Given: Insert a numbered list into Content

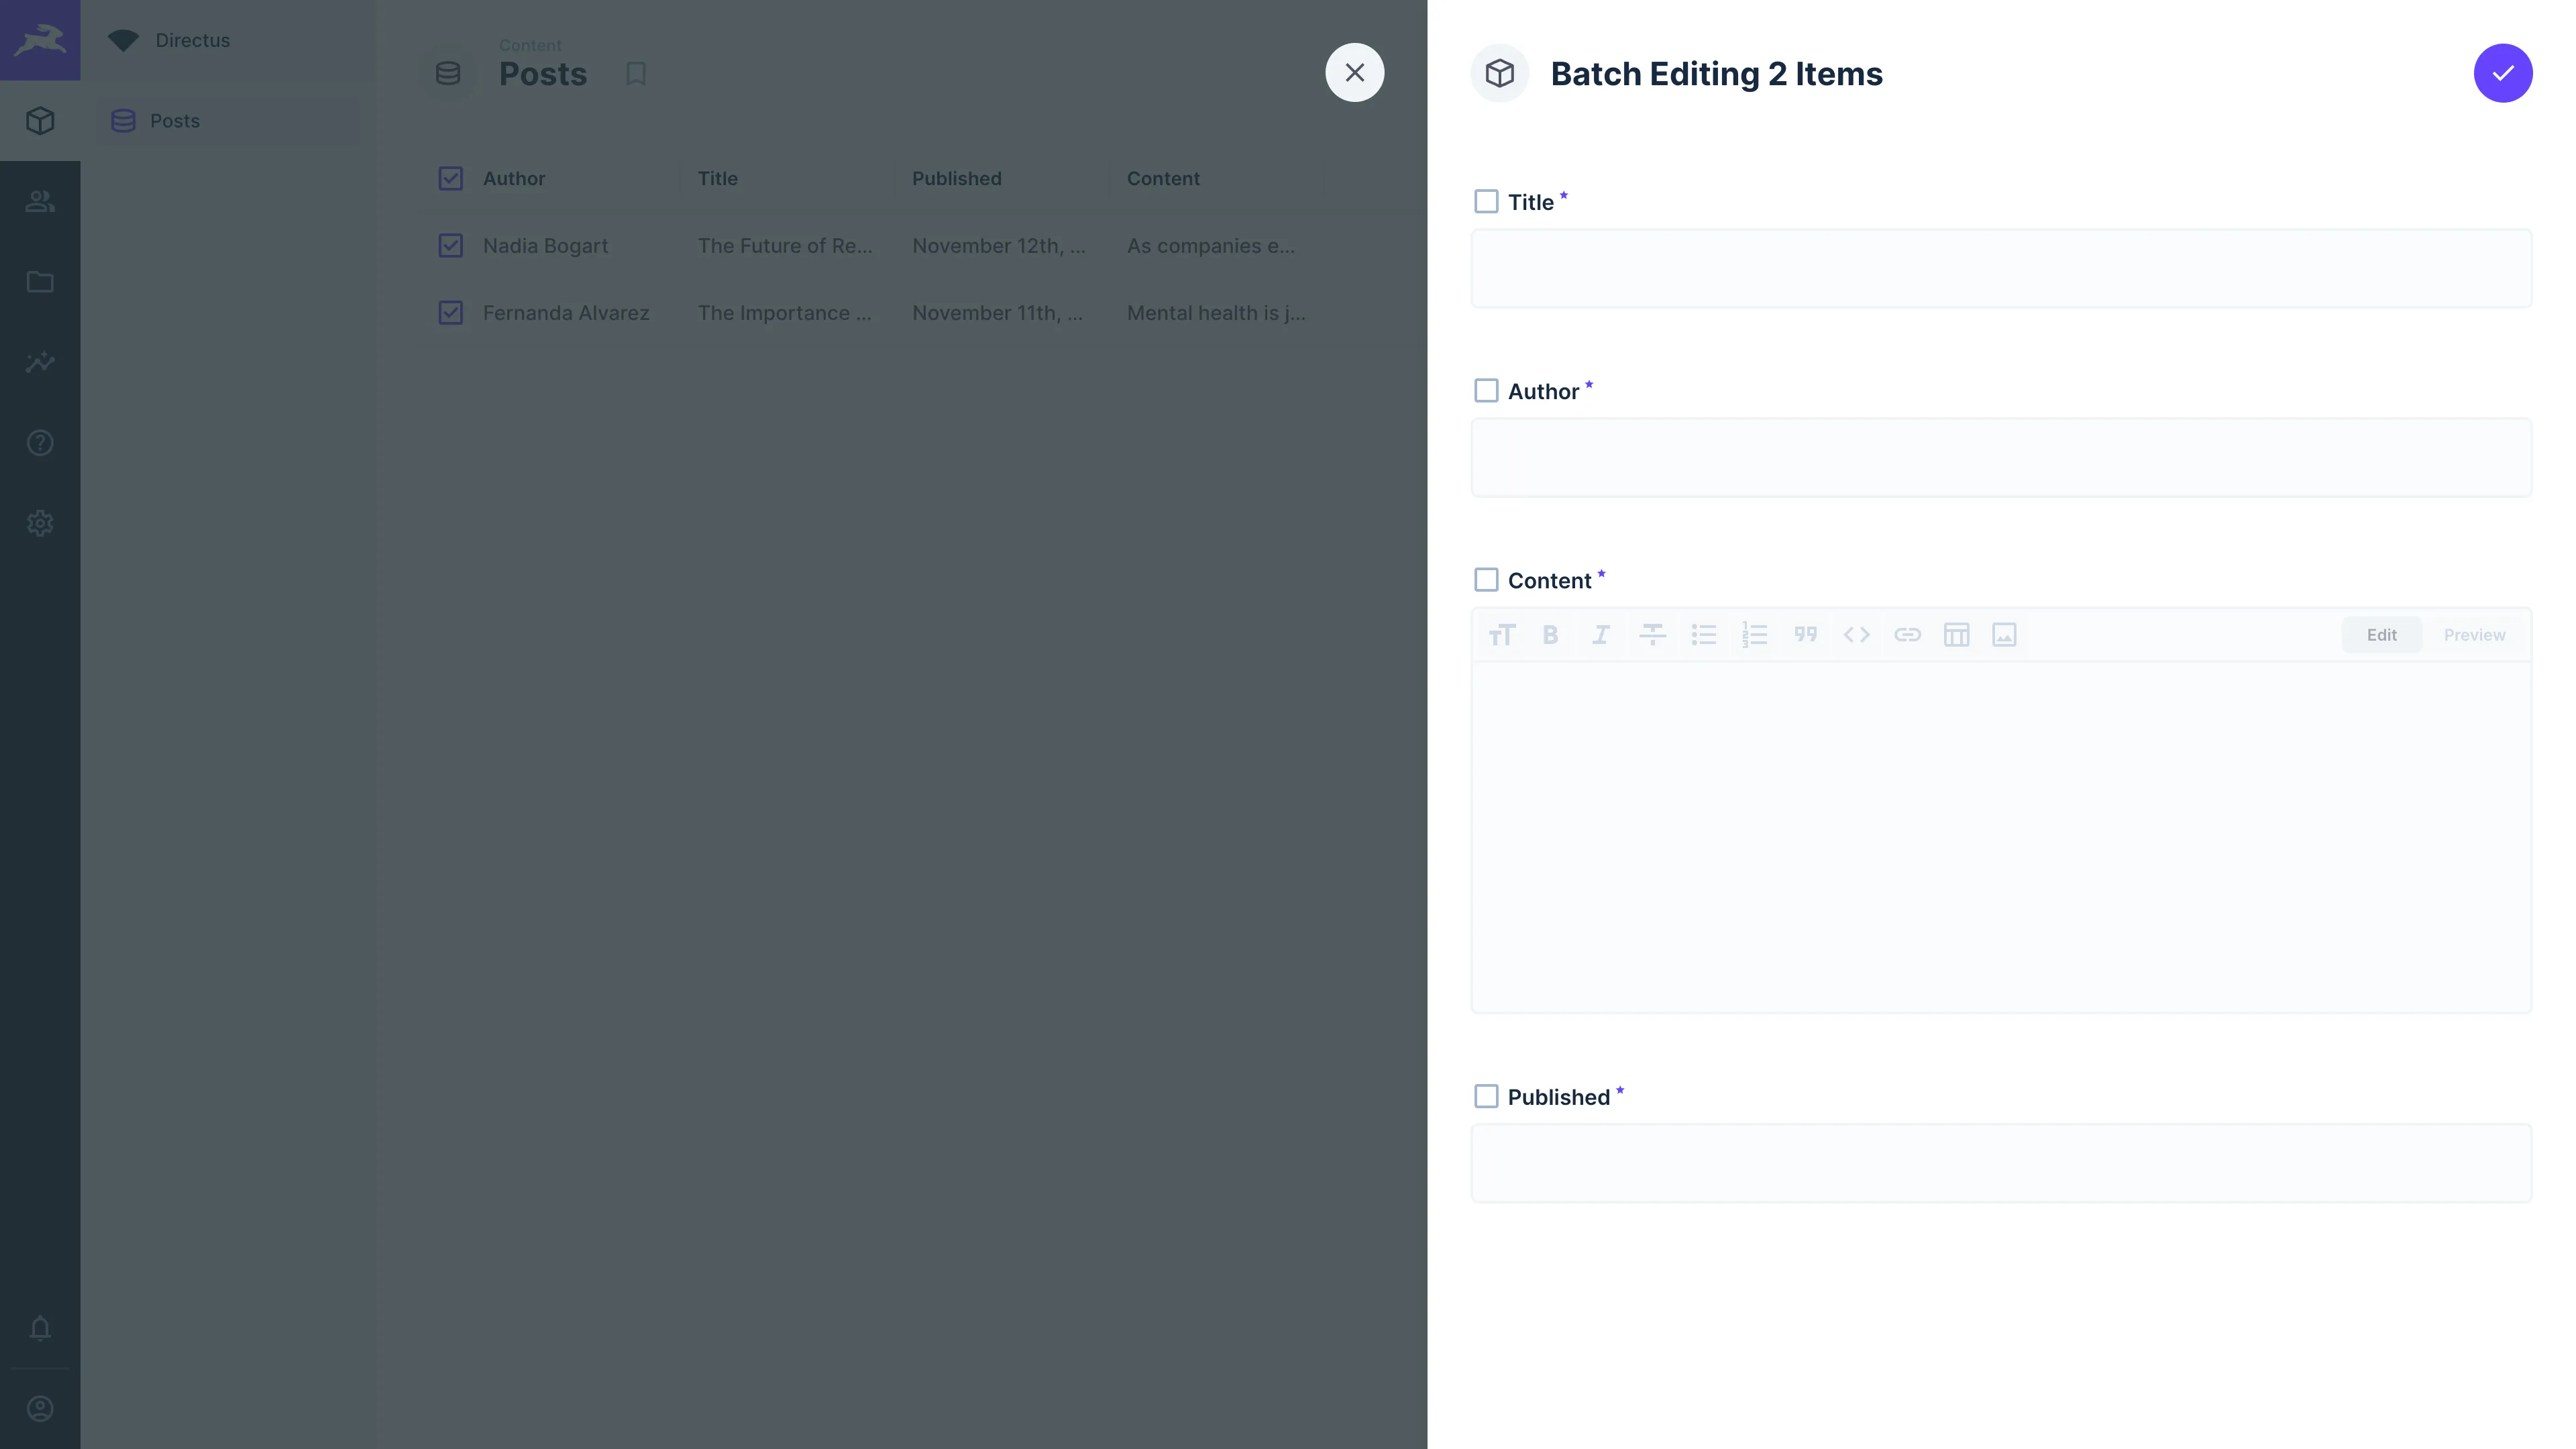Looking at the screenshot, I should 1755,634.
